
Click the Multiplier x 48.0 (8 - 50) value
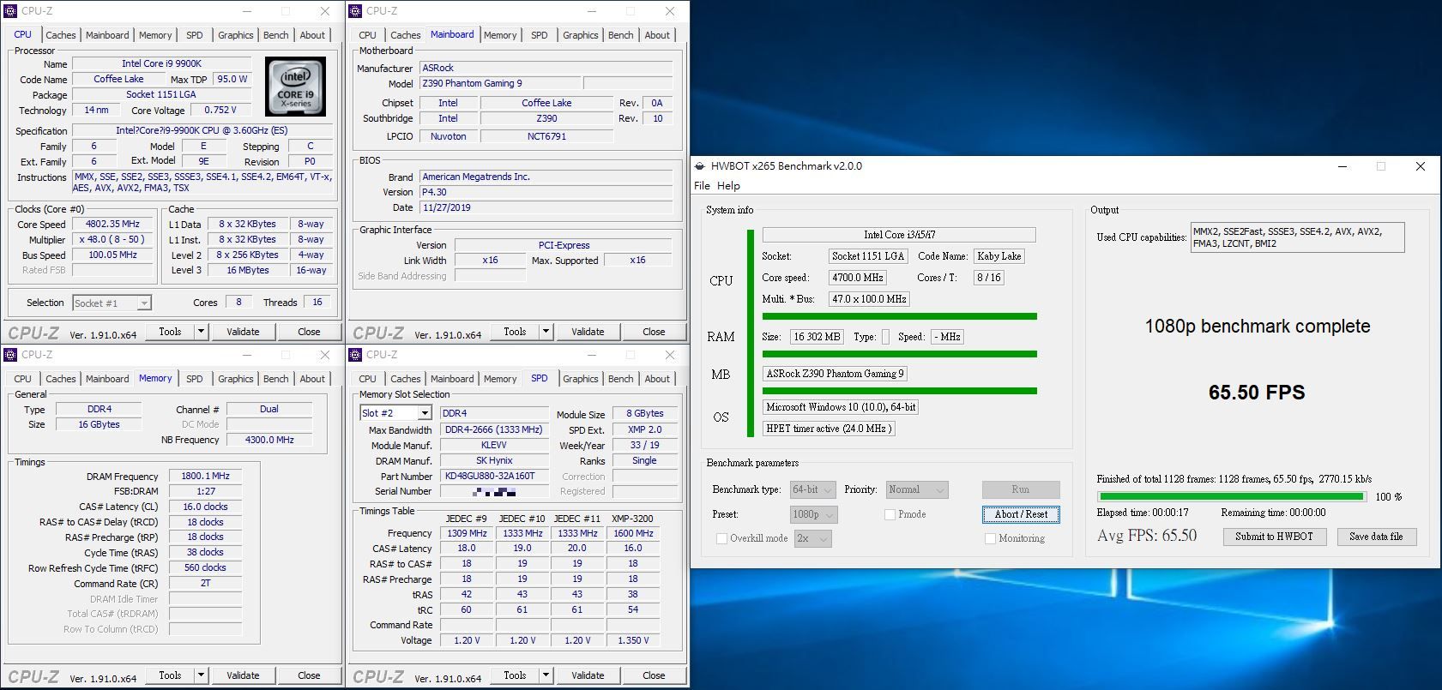tap(113, 239)
